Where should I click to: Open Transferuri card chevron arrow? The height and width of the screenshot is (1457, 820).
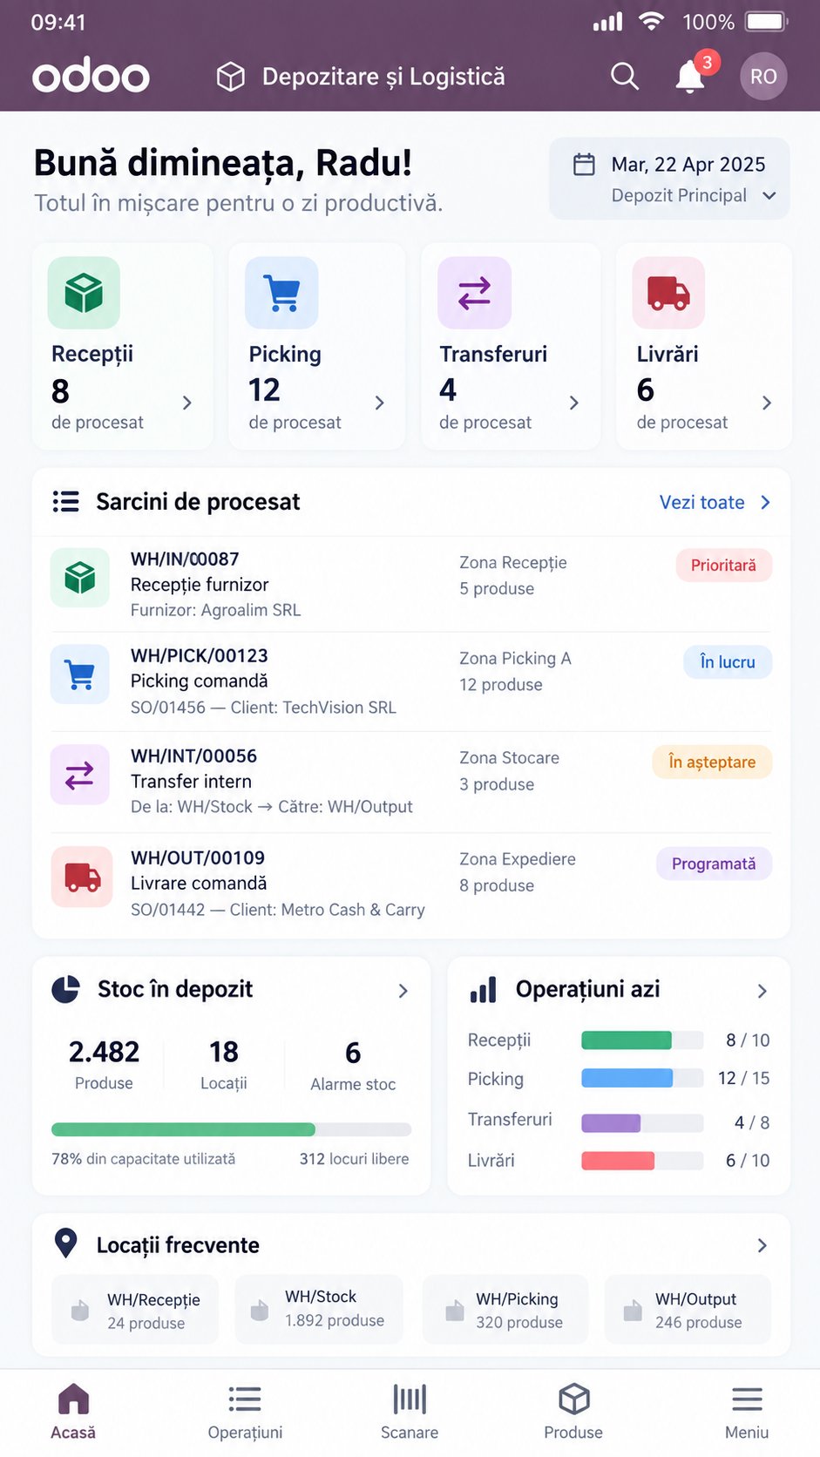[x=573, y=403]
